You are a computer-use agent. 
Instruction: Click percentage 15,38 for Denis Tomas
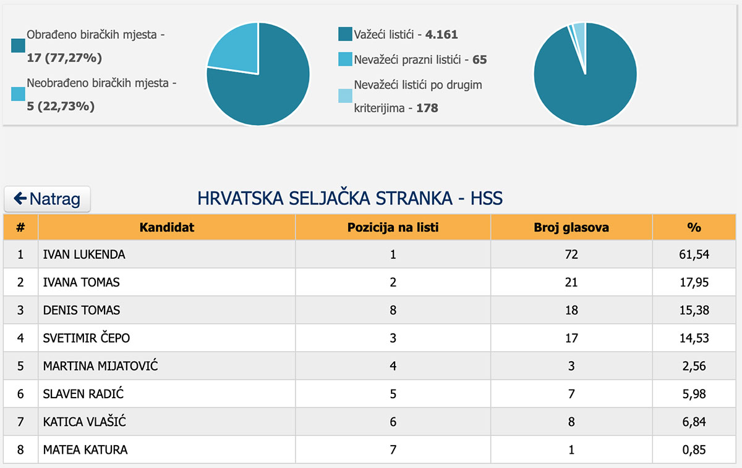tap(694, 310)
